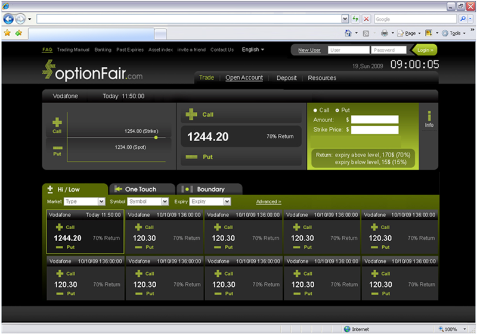Open the Past Expiries link
The width and height of the screenshot is (477, 334).
pyautogui.click(x=130, y=49)
